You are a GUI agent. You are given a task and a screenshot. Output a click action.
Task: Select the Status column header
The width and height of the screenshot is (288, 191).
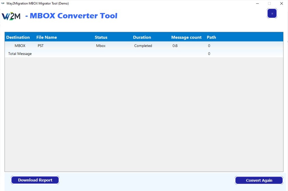coord(101,37)
